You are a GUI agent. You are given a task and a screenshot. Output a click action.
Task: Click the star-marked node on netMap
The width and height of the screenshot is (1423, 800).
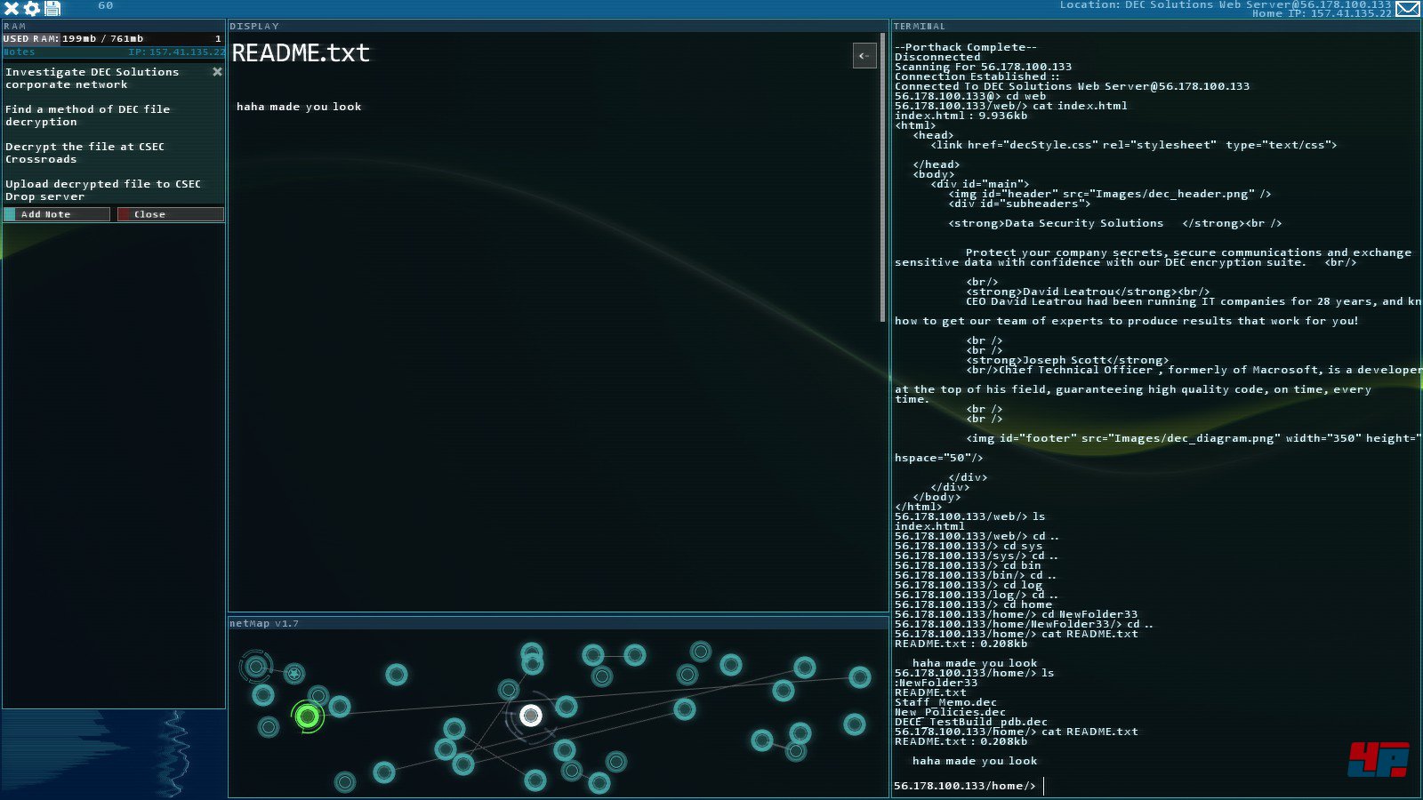294,674
